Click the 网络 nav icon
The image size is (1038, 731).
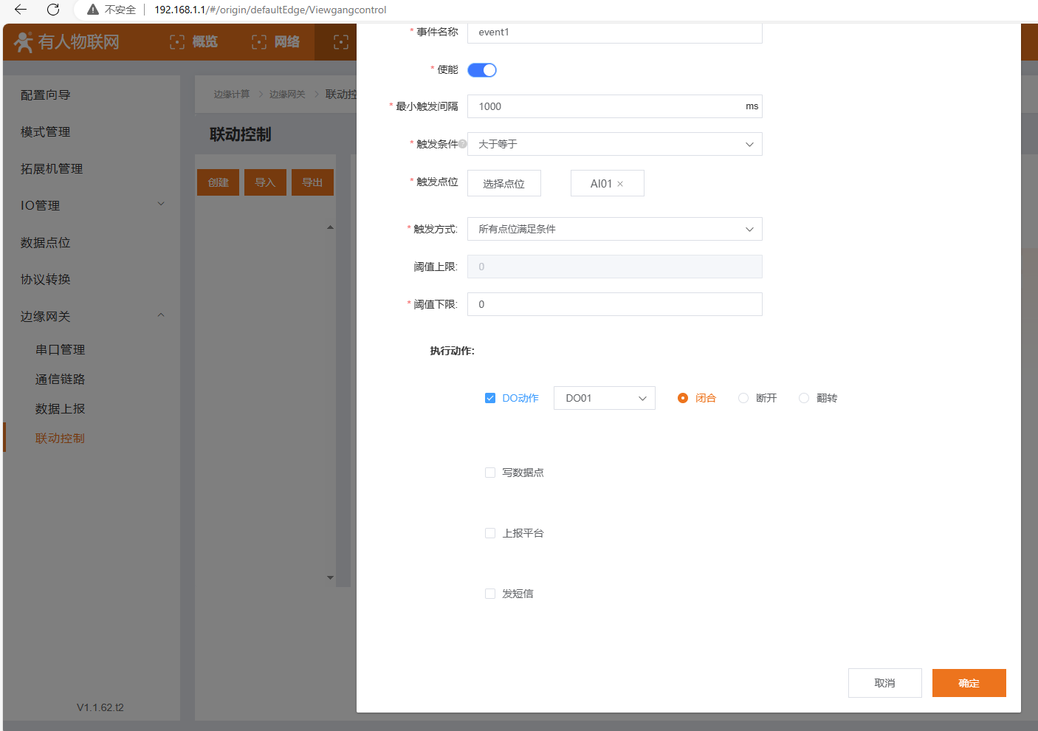click(259, 42)
